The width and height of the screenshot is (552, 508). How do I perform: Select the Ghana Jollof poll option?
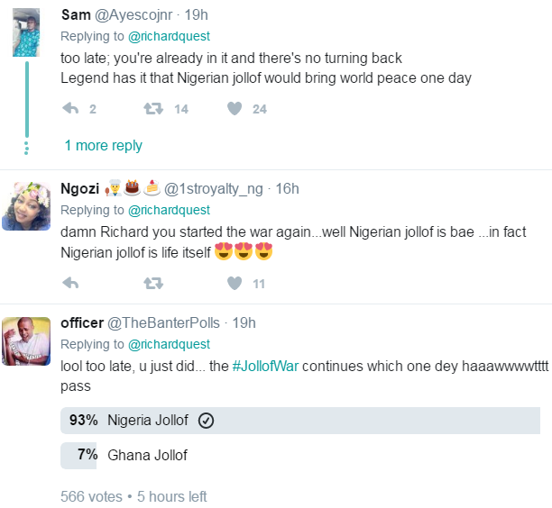[x=147, y=455]
